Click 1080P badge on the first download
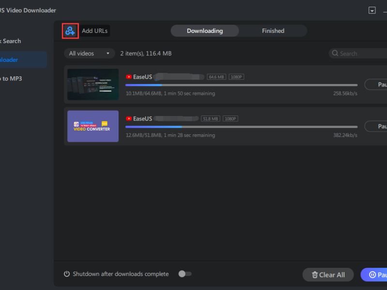This screenshot has width=387, height=290. (236, 77)
